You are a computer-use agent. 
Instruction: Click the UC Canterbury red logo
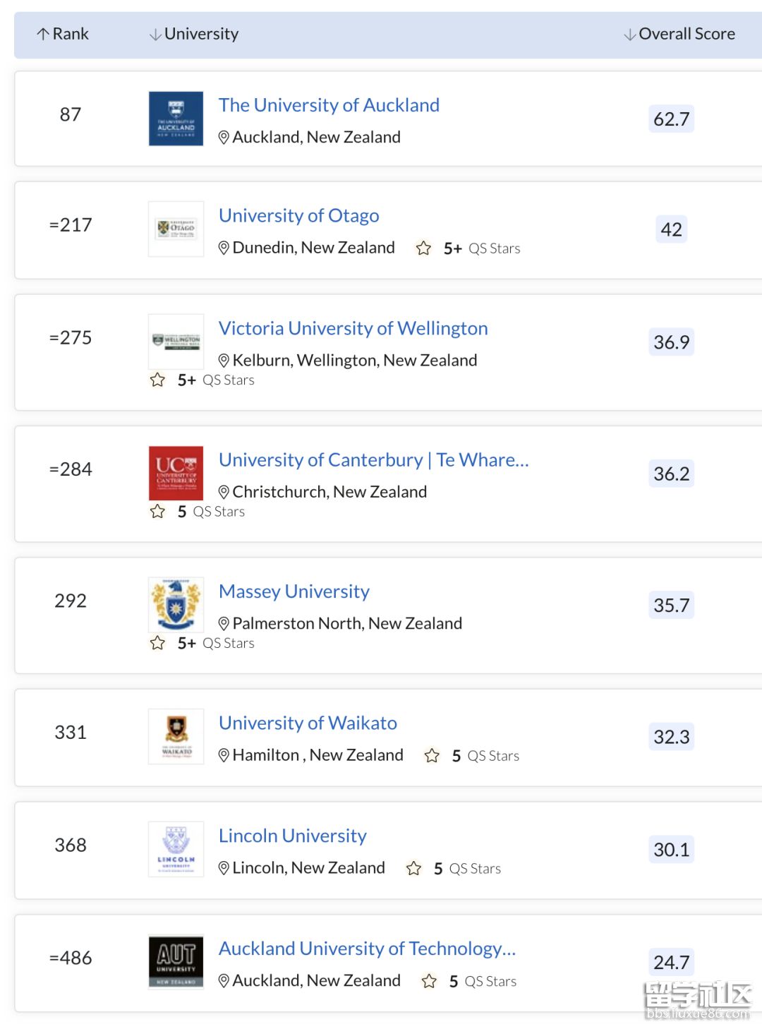tap(176, 473)
